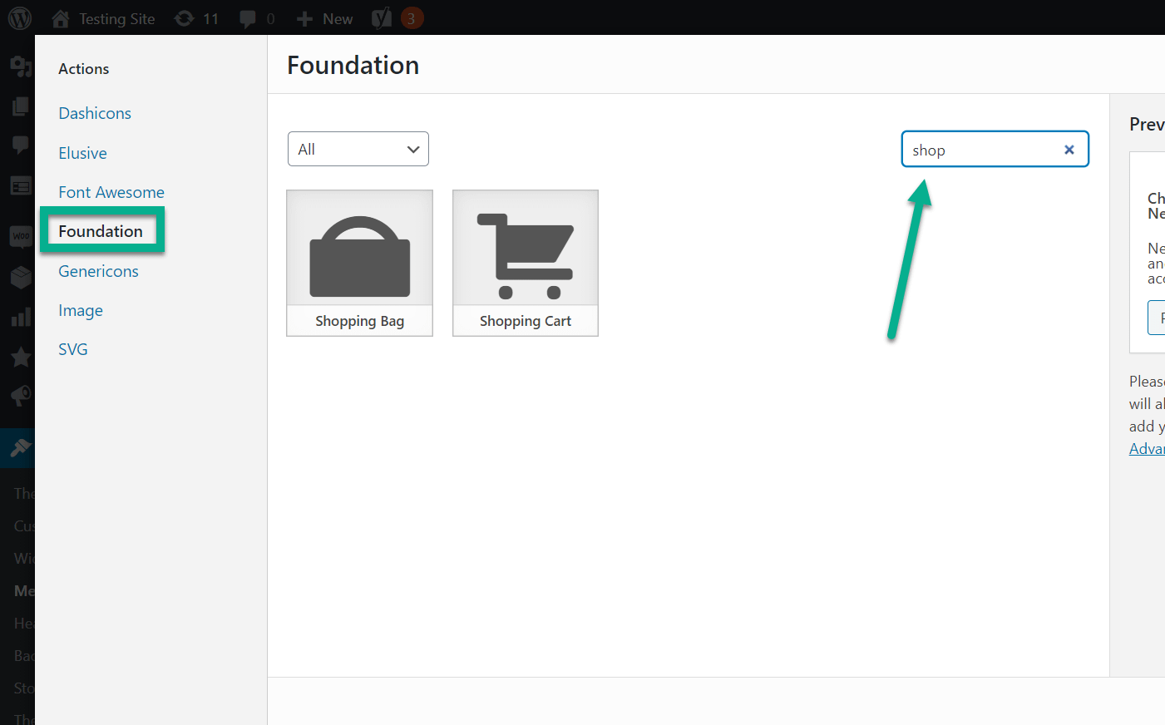Open Yoast SEO from the admin bar
Screen dimensions: 1165x725
pos(383,17)
